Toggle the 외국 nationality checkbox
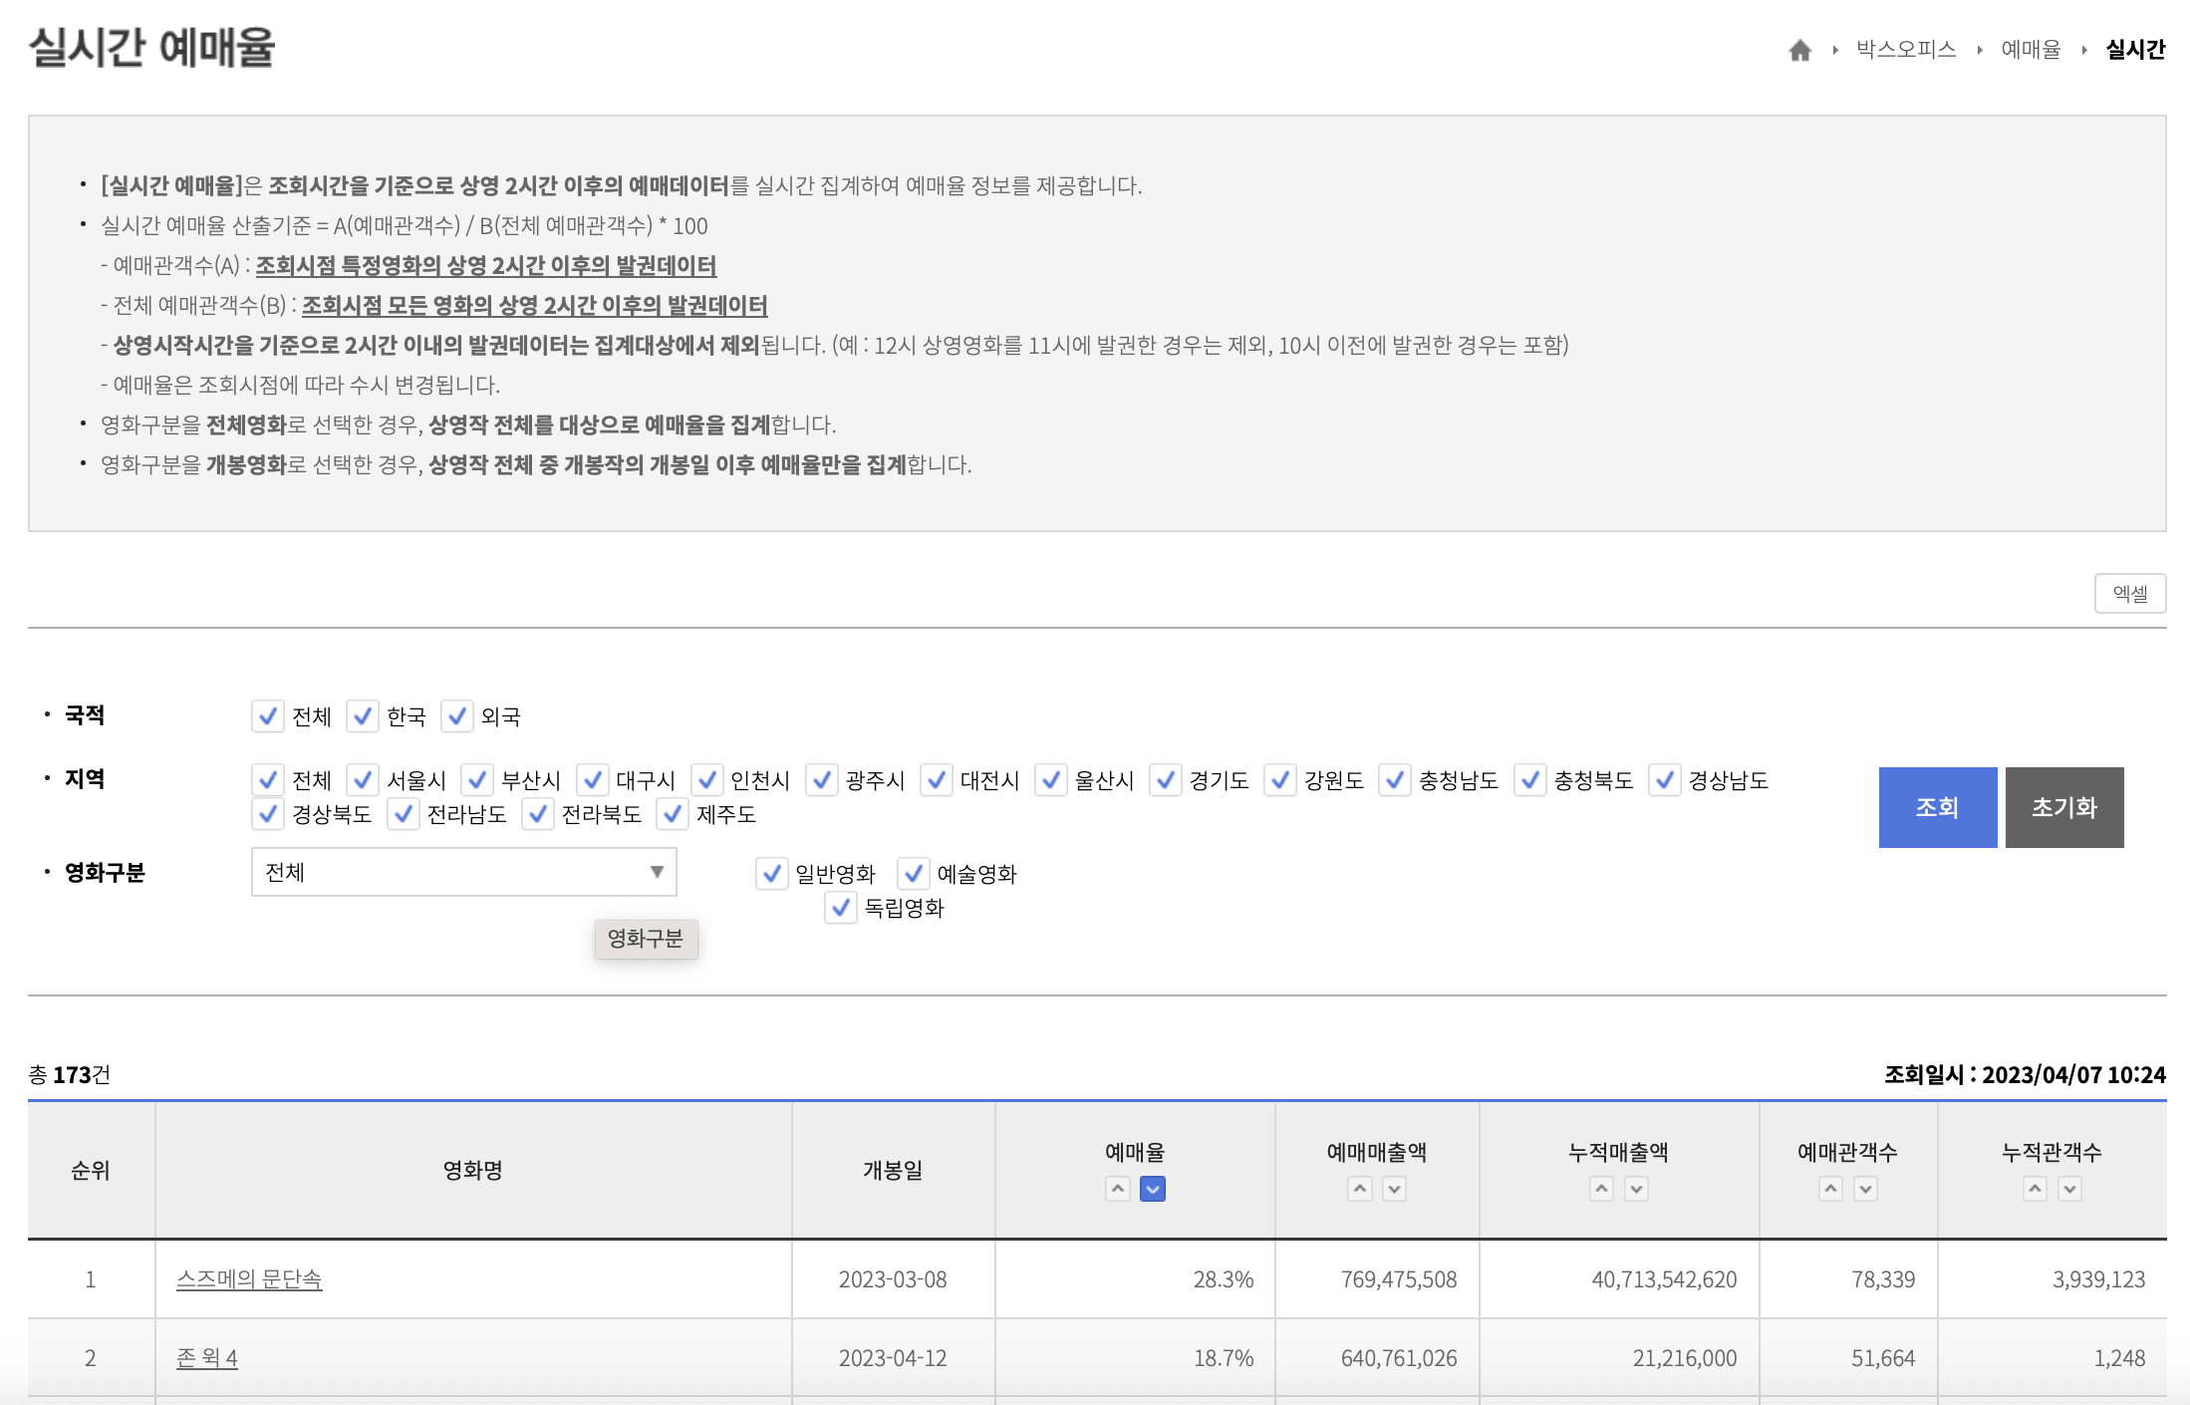Image resolution: width=2190 pixels, height=1405 pixels. coord(456,716)
